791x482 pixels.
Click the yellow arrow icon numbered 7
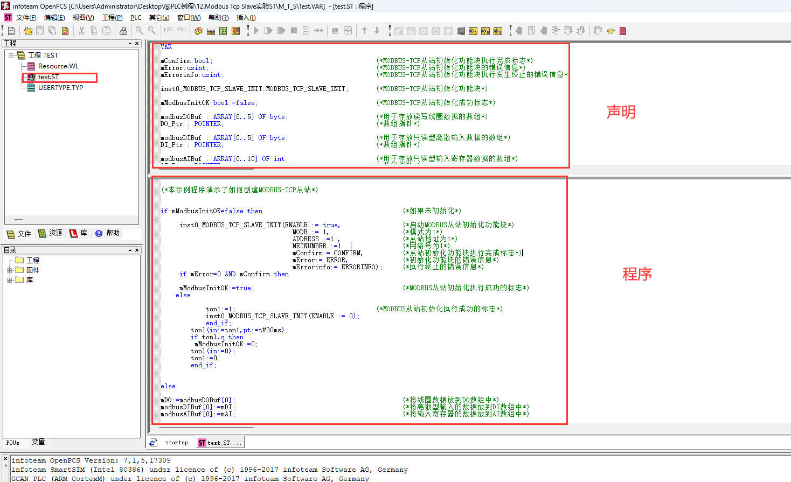[x=473, y=31]
